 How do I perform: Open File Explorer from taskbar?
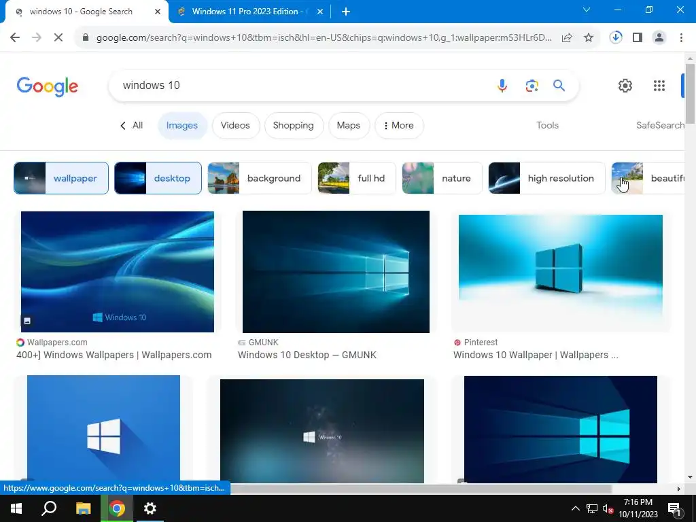coord(83,508)
